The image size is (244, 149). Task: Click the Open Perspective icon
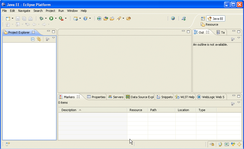(203, 19)
